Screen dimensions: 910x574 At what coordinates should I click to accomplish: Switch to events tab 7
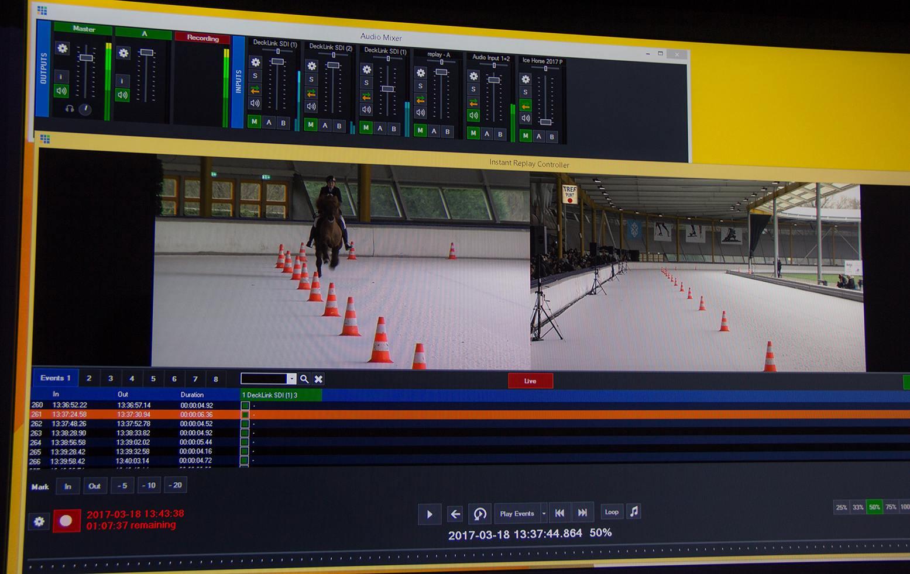coord(195,379)
